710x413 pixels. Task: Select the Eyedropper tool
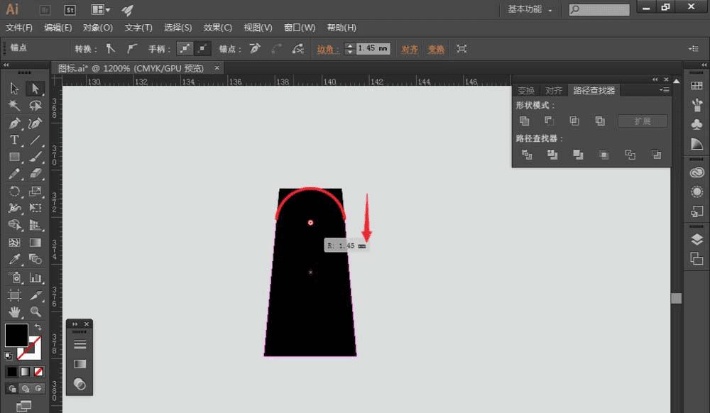tap(14, 259)
